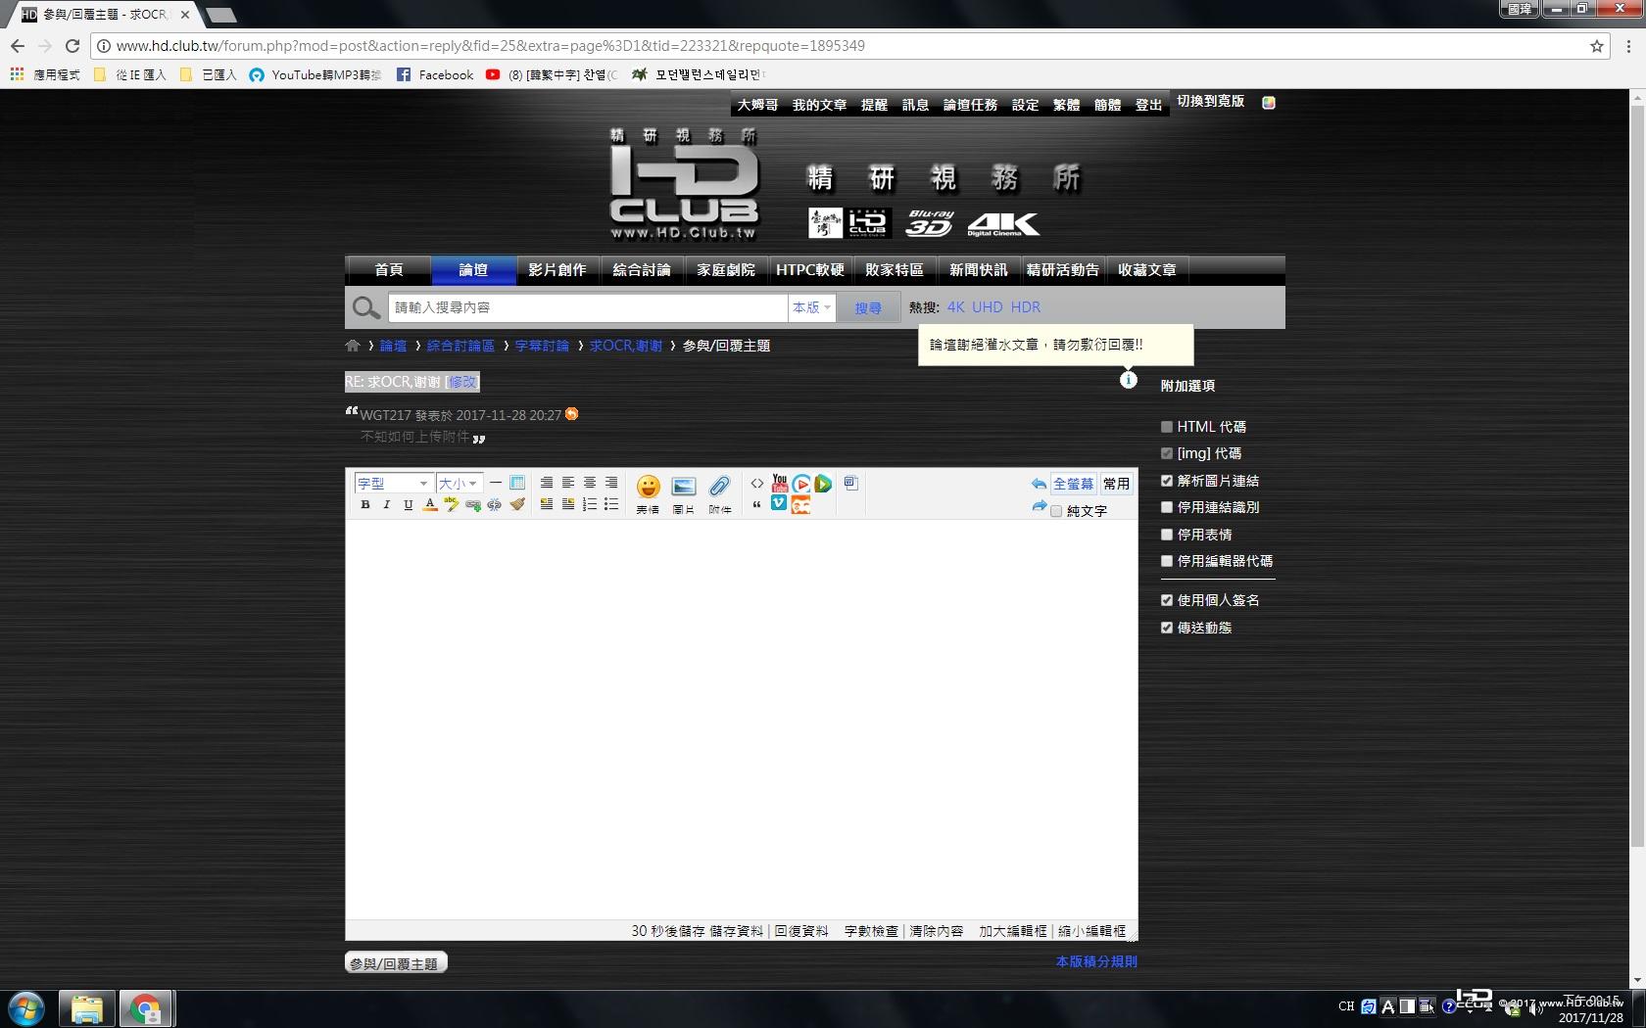The image size is (1646, 1028).
Task: Uncheck 使用個人簽名 option
Action: [x=1167, y=600]
